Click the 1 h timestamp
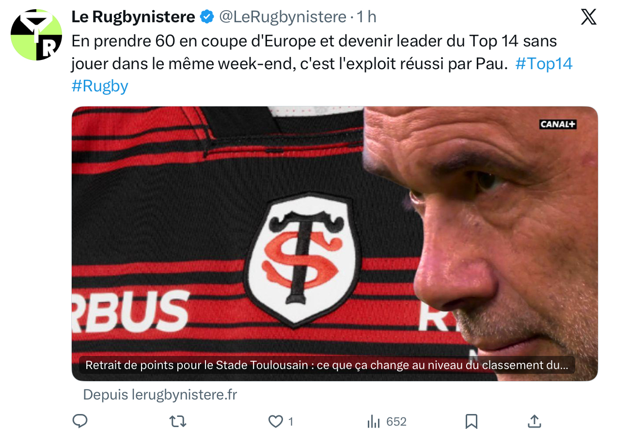The image size is (629, 429). 366,17
